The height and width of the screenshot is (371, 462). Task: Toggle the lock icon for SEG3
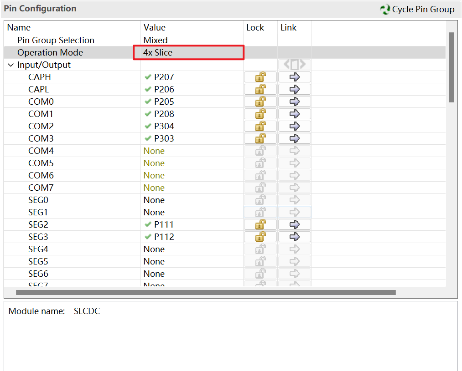[x=260, y=237]
